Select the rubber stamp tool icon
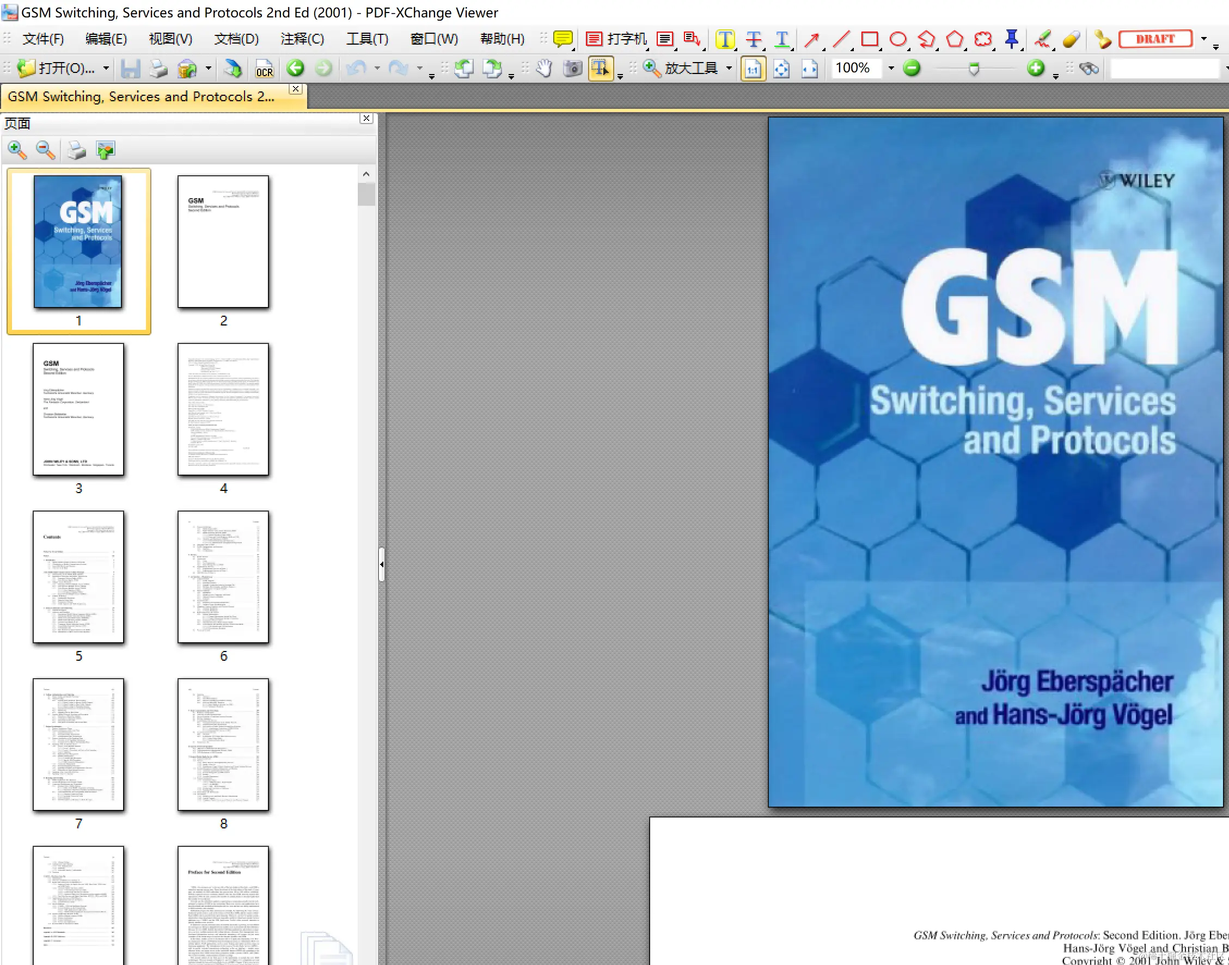The height and width of the screenshot is (965, 1229). (1102, 39)
